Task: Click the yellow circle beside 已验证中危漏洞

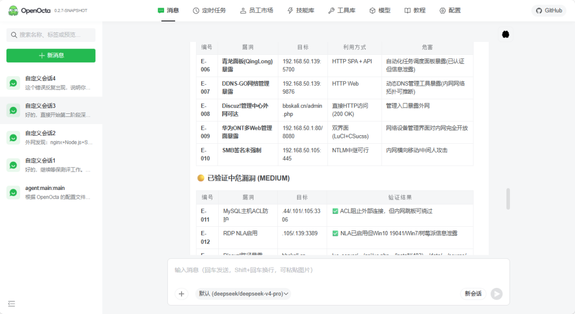Action: point(201,178)
